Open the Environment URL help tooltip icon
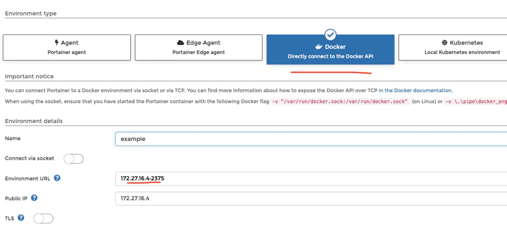Image resolution: width=507 pixels, height=236 pixels. (57, 178)
